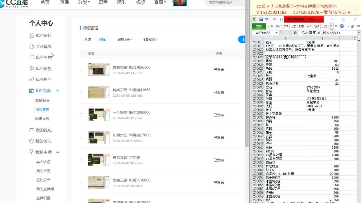The width and height of the screenshot is (361, 203).
Task: Click the 活跃等级 flame icon
Action: pos(32,46)
